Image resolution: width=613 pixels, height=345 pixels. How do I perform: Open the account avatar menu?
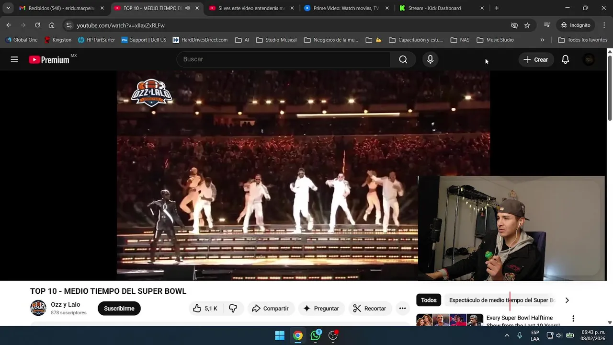coord(589,59)
